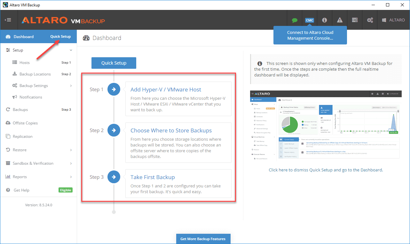
Task: Click the Backup Settings gears icon
Action: click(15, 85)
